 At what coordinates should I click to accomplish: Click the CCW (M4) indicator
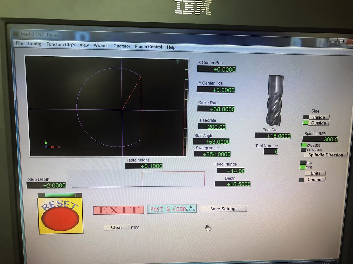pos(304,150)
